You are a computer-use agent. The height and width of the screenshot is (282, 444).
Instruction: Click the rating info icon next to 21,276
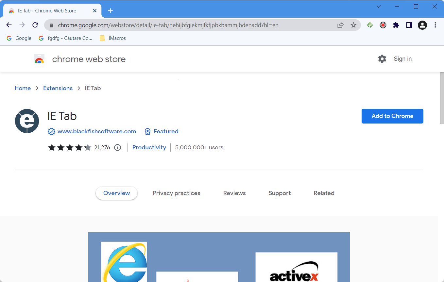(x=117, y=147)
